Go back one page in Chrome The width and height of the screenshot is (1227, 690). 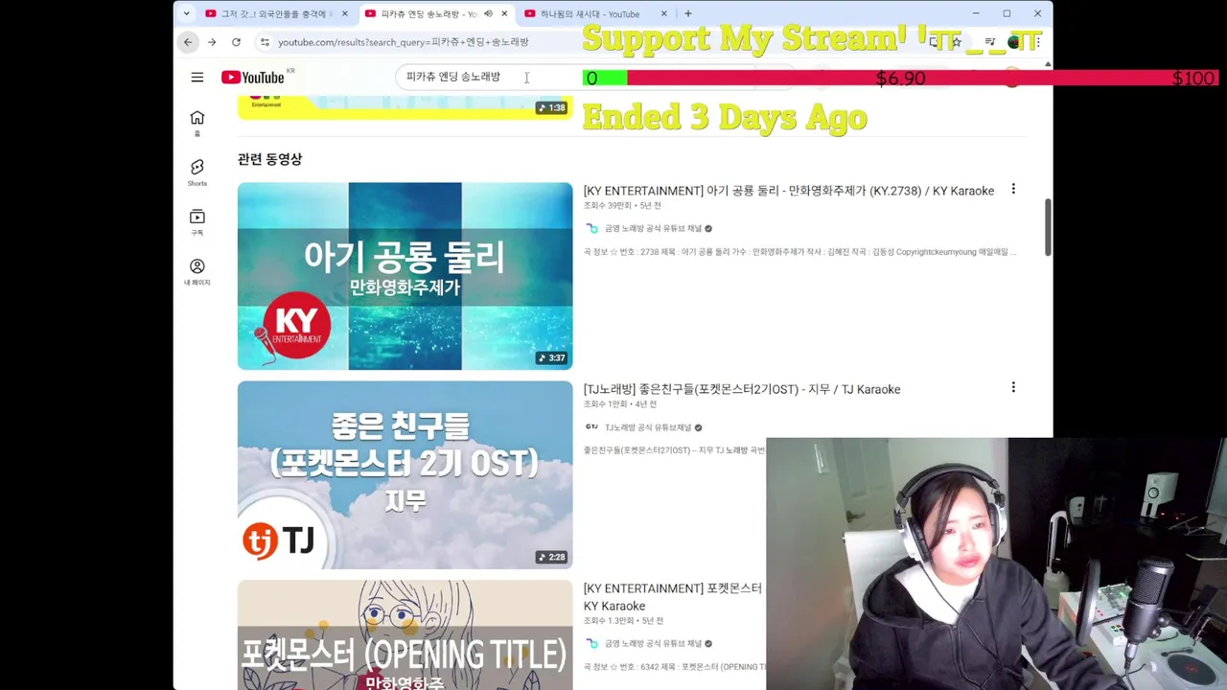tap(188, 42)
